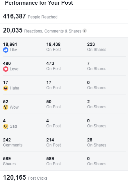Click the Sad crying emoji icon
The width and height of the screenshot is (128, 181).
pos(6,126)
